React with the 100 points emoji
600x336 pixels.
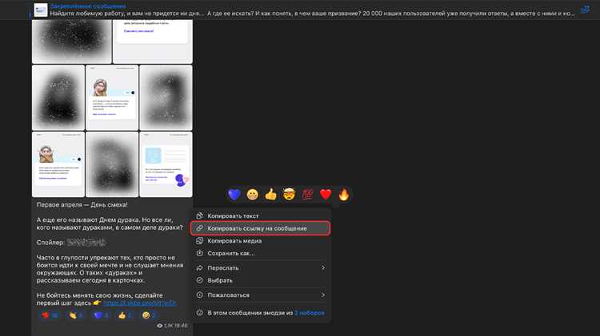(307, 195)
